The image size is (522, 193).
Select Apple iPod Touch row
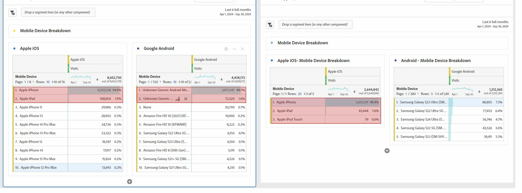pyautogui.click(x=325, y=120)
